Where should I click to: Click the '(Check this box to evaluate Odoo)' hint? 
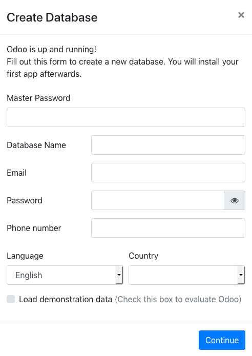(x=178, y=299)
